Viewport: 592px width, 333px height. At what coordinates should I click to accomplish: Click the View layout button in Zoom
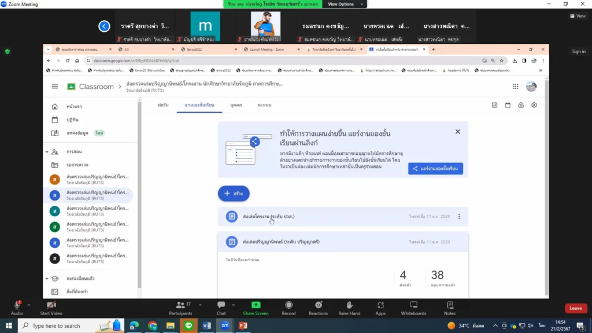(578, 16)
